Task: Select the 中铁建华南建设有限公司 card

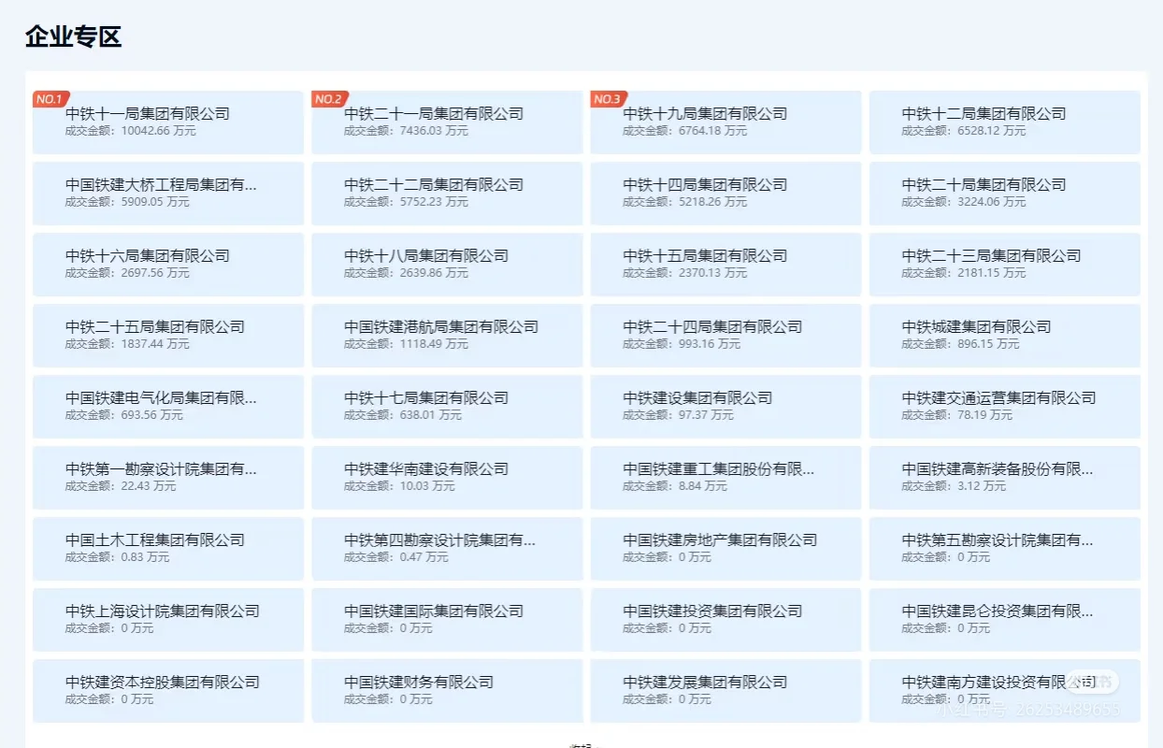Action: tap(447, 478)
